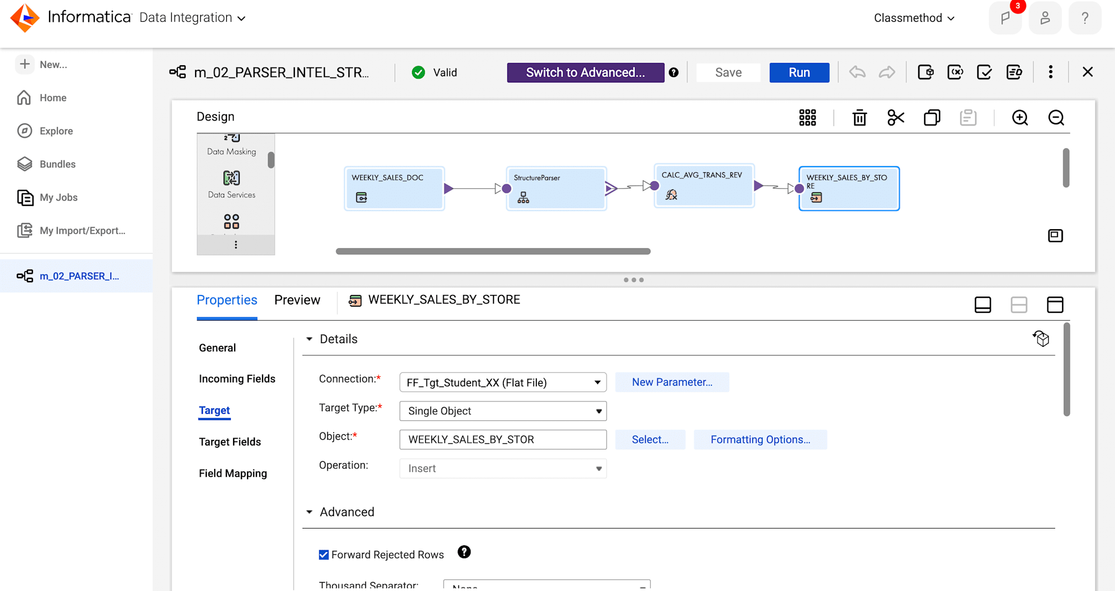Open the user profile icon

(x=1045, y=18)
